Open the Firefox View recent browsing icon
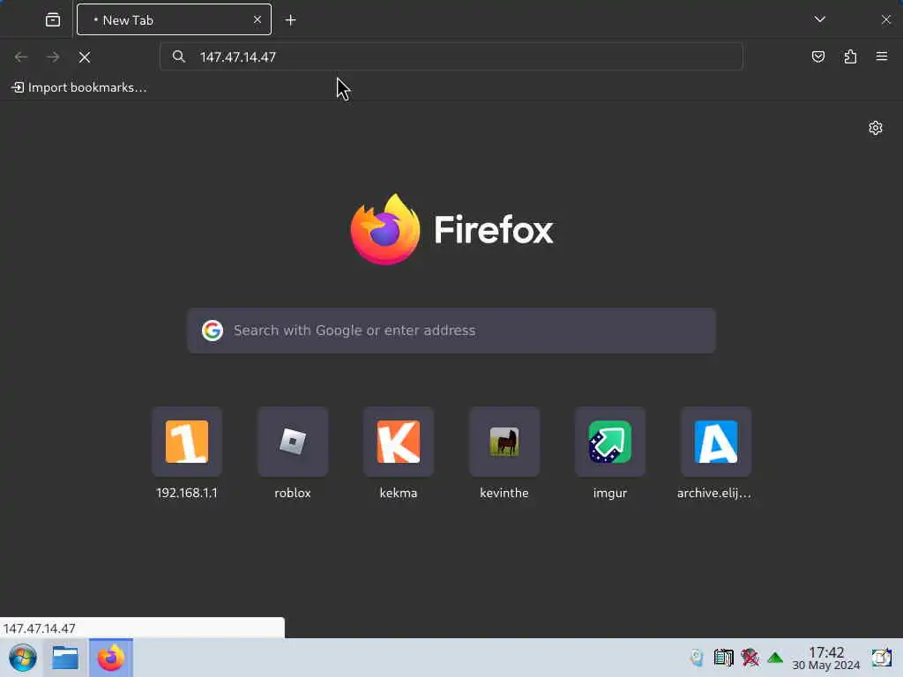This screenshot has height=677, width=903. click(52, 20)
